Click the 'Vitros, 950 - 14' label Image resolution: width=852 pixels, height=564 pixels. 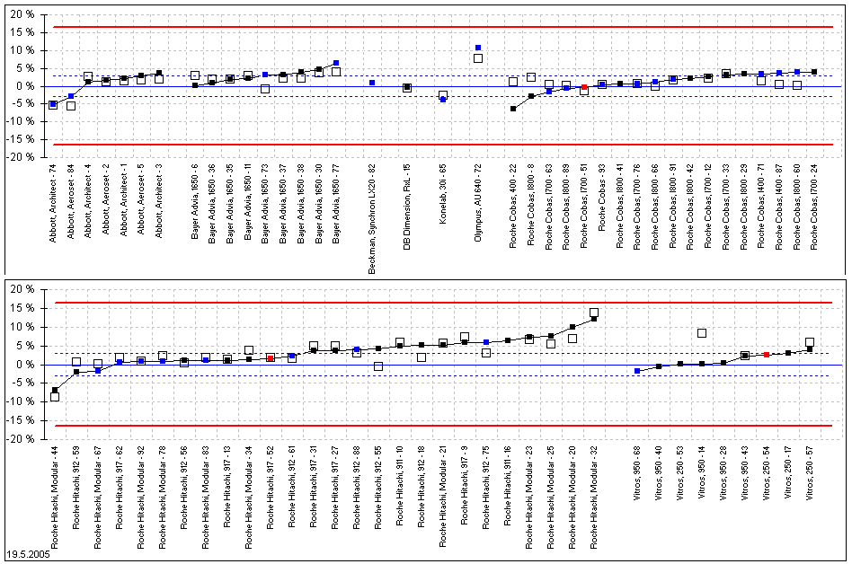pos(702,472)
